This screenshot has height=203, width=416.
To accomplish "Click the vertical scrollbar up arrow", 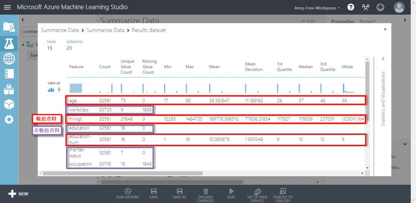I will coord(367,58).
